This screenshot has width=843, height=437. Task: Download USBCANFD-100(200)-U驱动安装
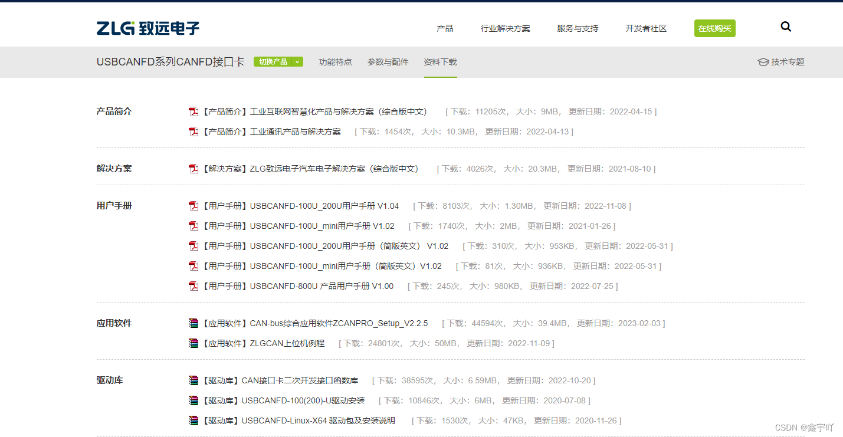[x=283, y=400]
